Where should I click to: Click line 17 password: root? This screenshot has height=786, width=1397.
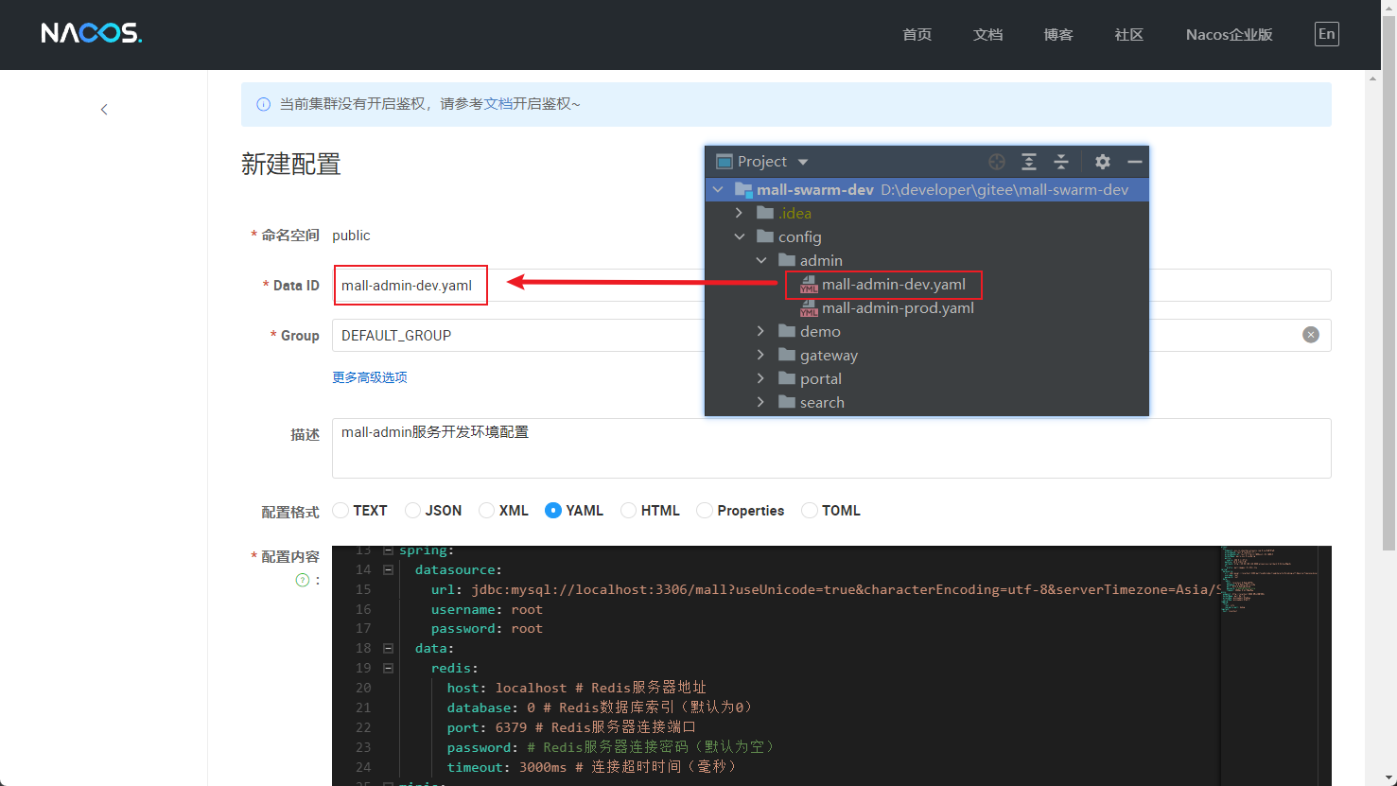point(487,629)
